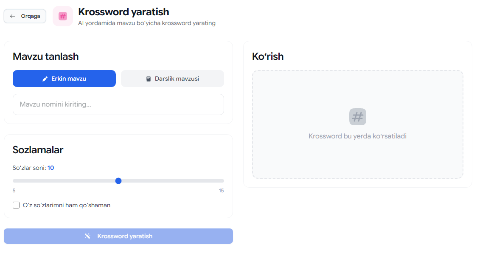
Task: Switch to the Darslik mavzusi tab
Action: 172,79
